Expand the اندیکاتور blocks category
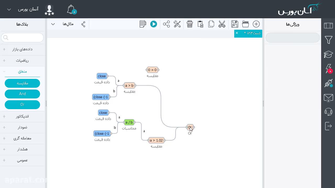Screen dimensions: 335x188 click(22, 116)
